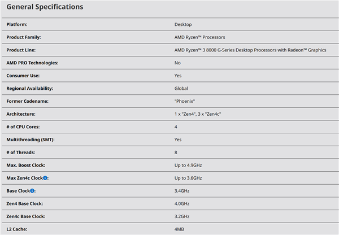Click the Multithreading (SMT) label

point(31,140)
